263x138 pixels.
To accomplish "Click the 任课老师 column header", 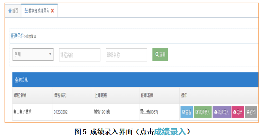I will [x=159, y=95].
